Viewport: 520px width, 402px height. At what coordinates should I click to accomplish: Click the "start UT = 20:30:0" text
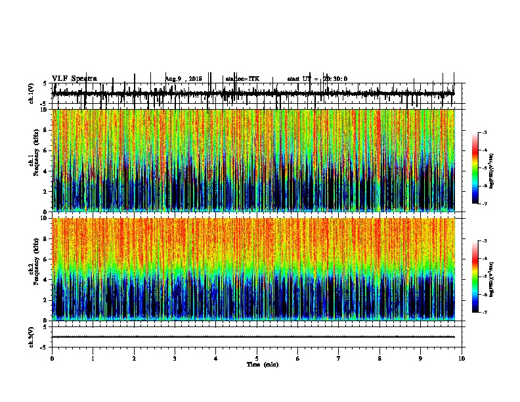(317, 79)
